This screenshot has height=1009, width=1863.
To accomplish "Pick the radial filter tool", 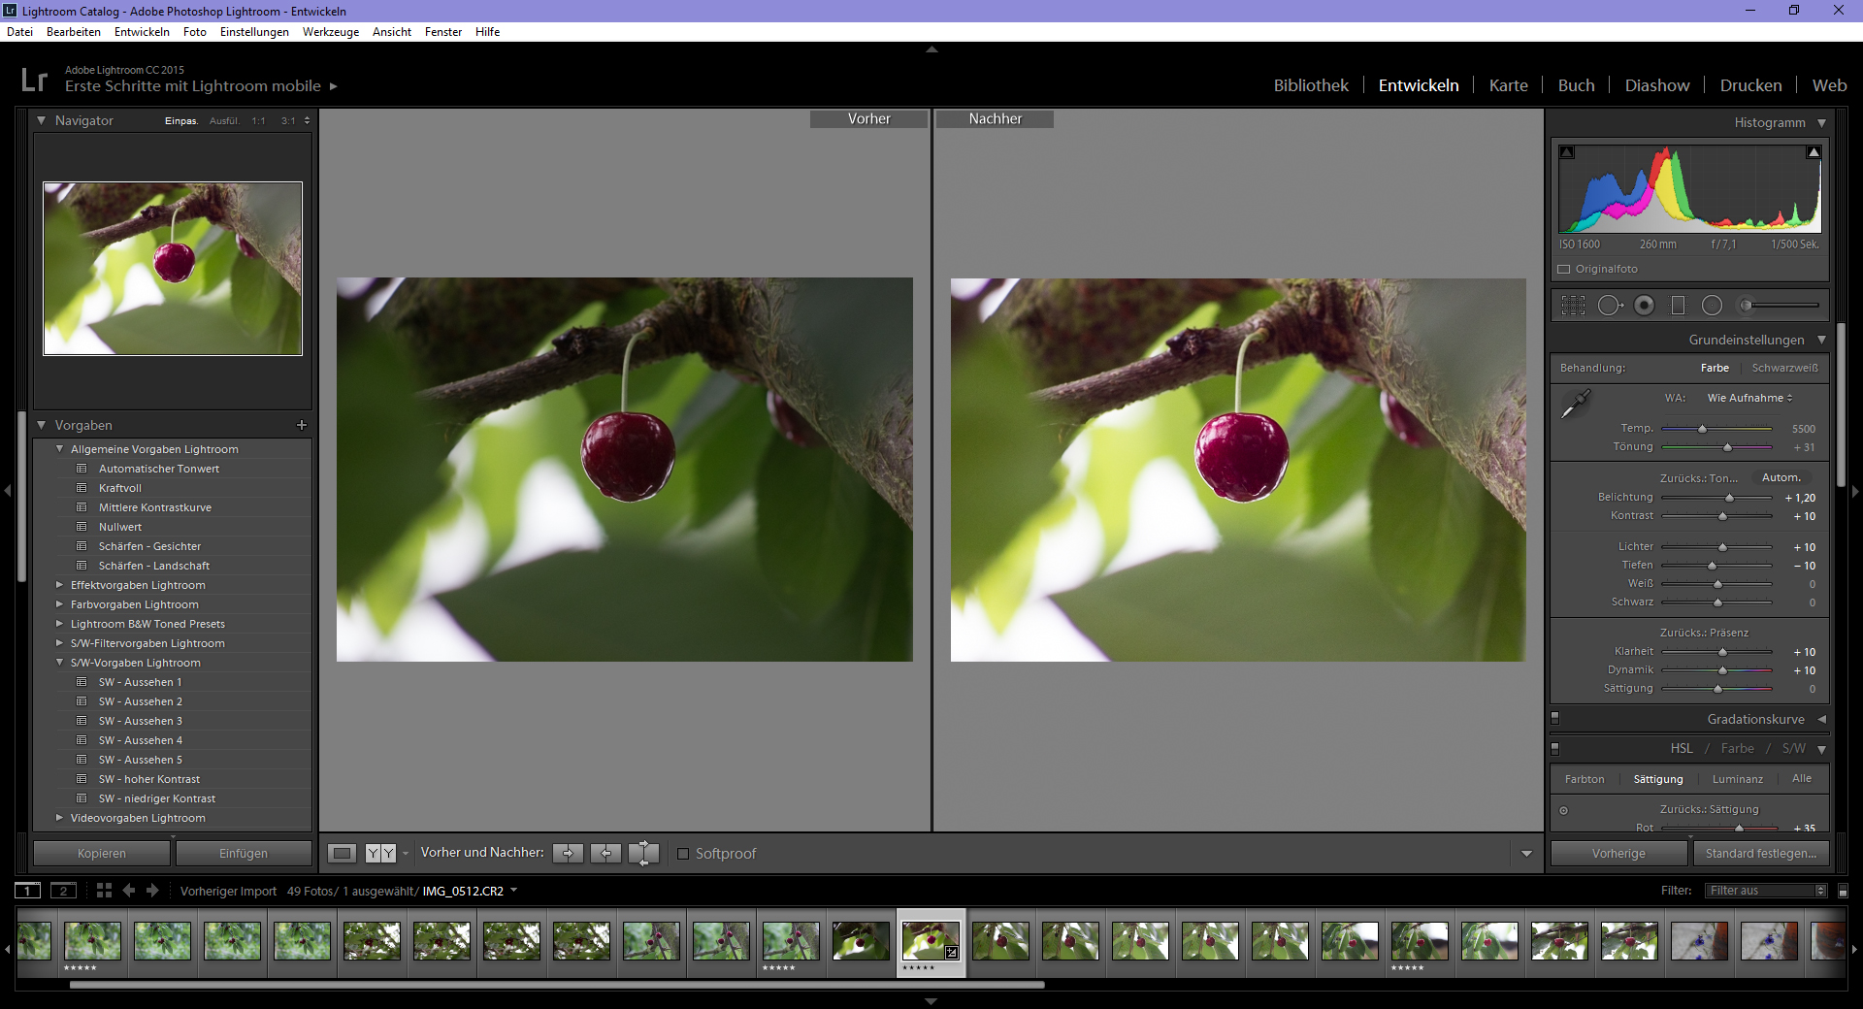I will point(1712,306).
